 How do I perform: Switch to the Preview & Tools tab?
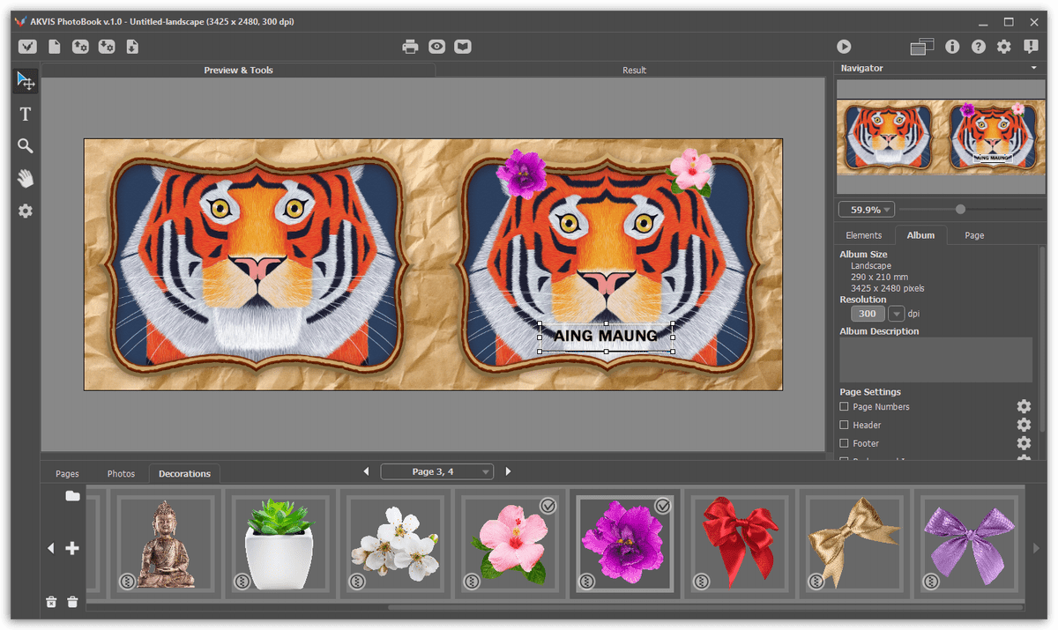pyautogui.click(x=238, y=70)
